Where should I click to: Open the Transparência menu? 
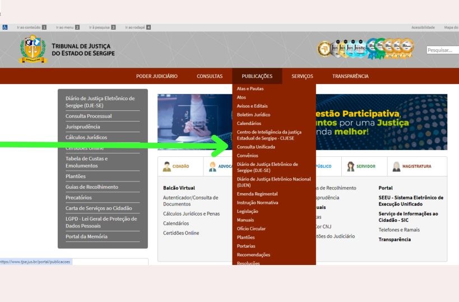coord(350,76)
